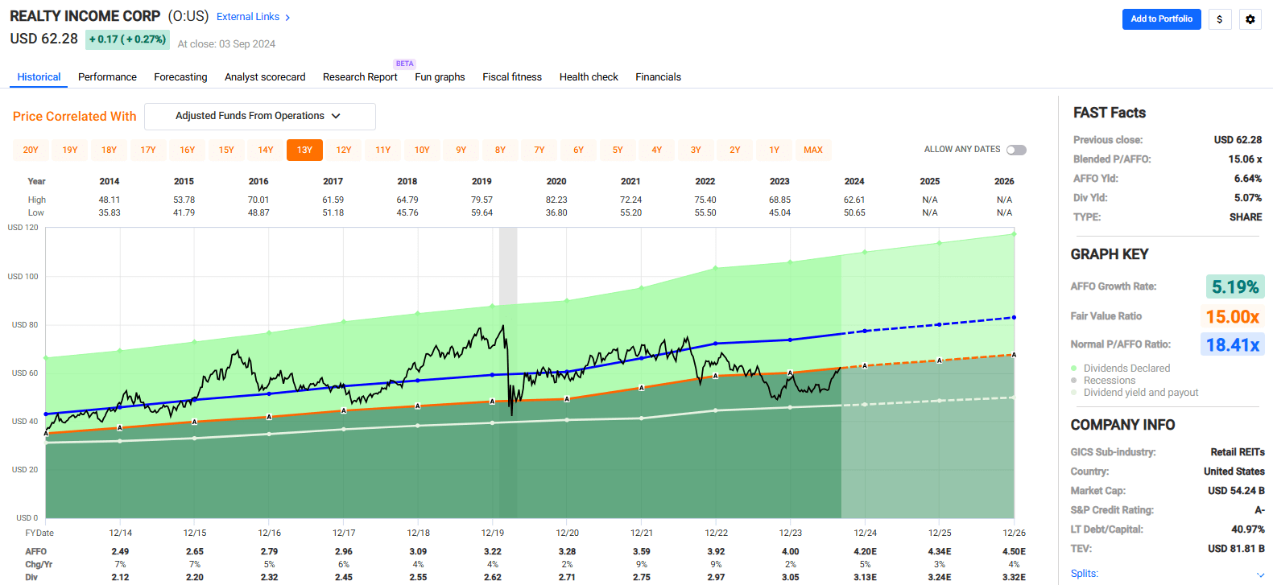Toggle Dividends Declared legend item

coord(1126,369)
